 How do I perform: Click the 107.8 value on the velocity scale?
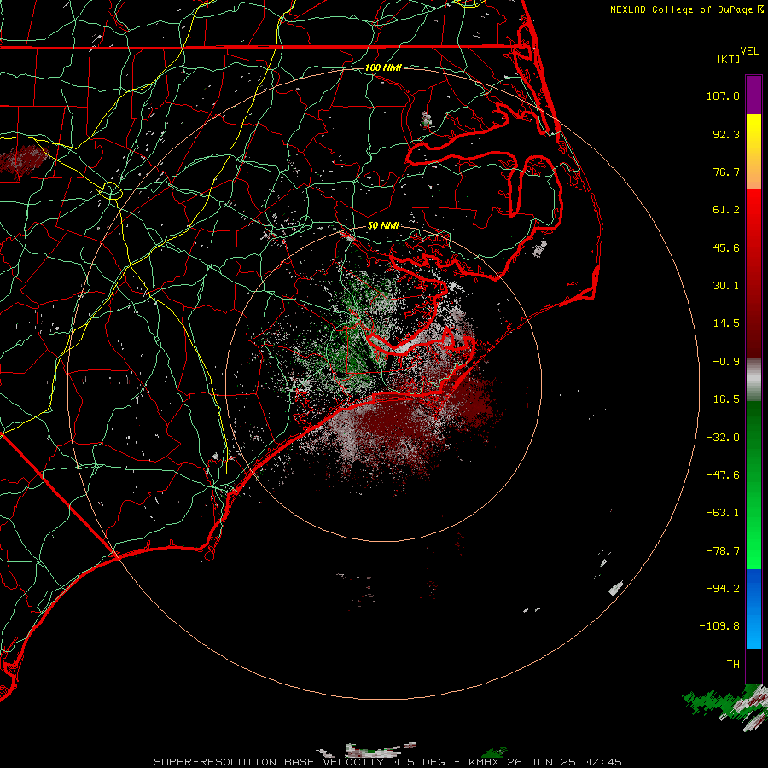723,96
